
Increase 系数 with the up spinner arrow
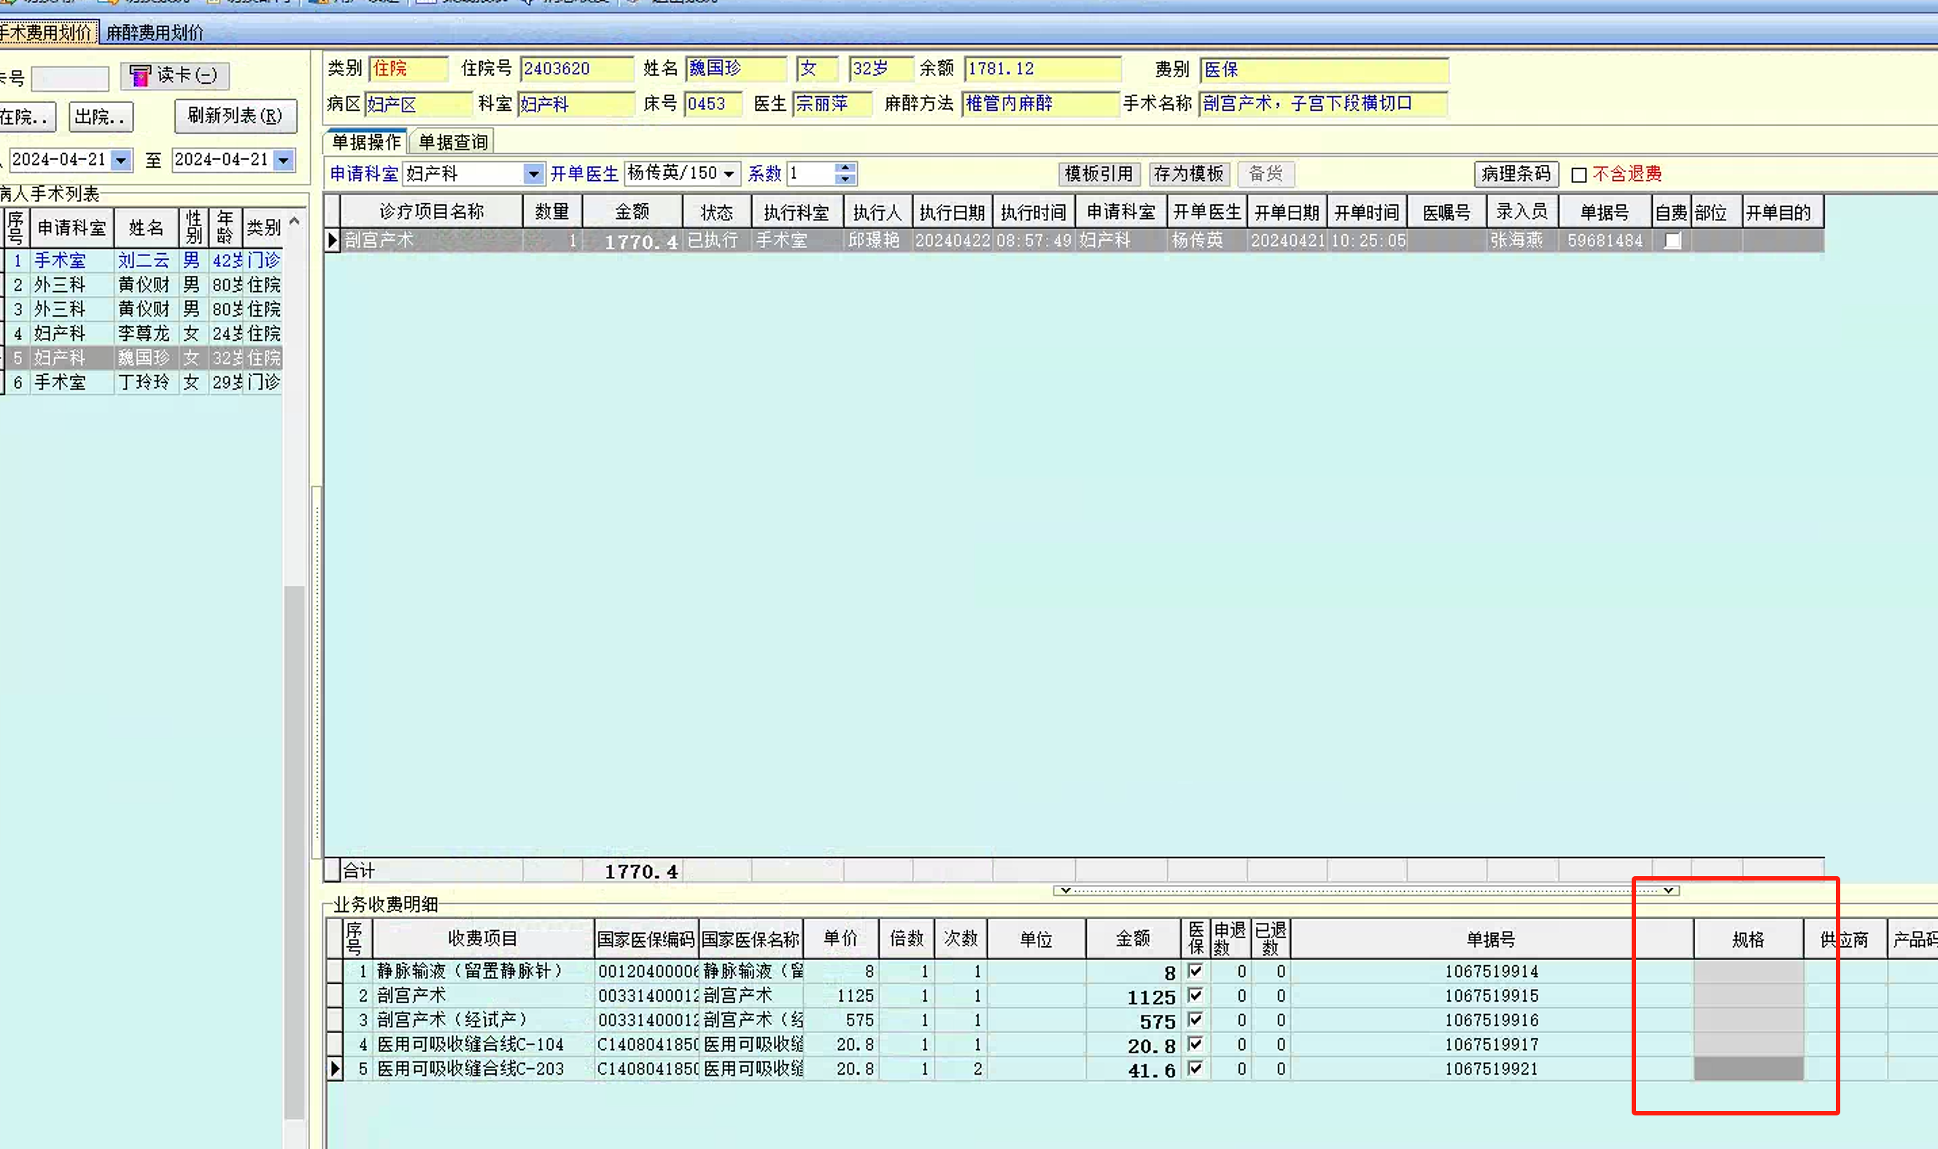[x=846, y=167]
